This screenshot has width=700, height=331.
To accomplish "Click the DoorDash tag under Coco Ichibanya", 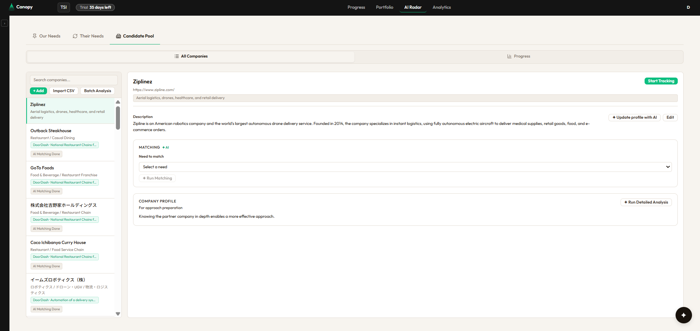I will [65, 257].
